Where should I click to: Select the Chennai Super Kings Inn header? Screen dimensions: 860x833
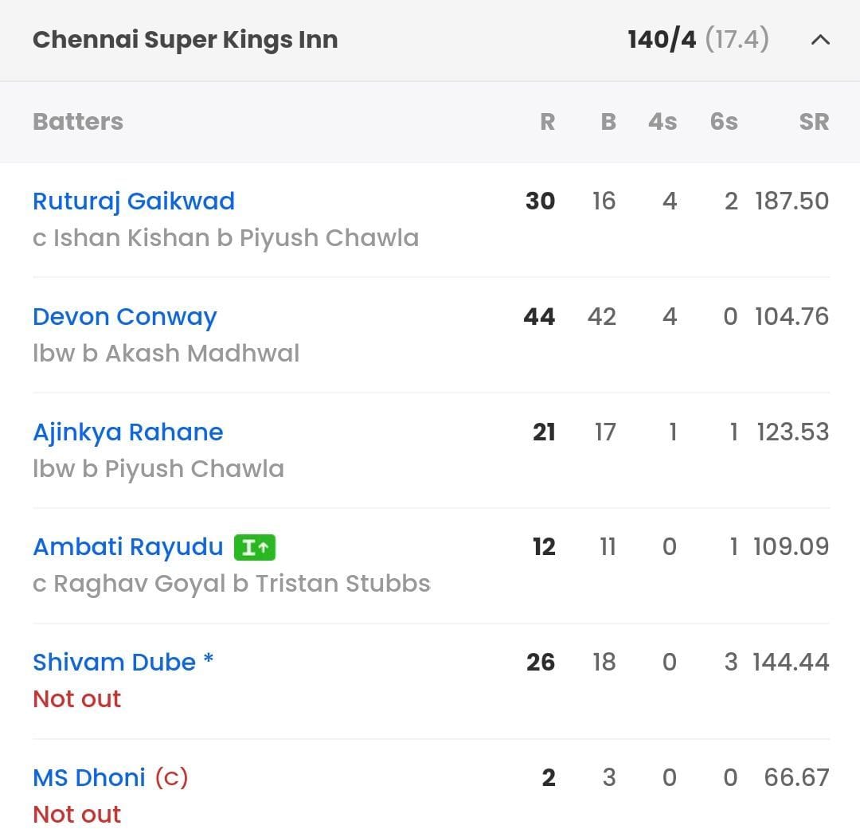tap(185, 38)
